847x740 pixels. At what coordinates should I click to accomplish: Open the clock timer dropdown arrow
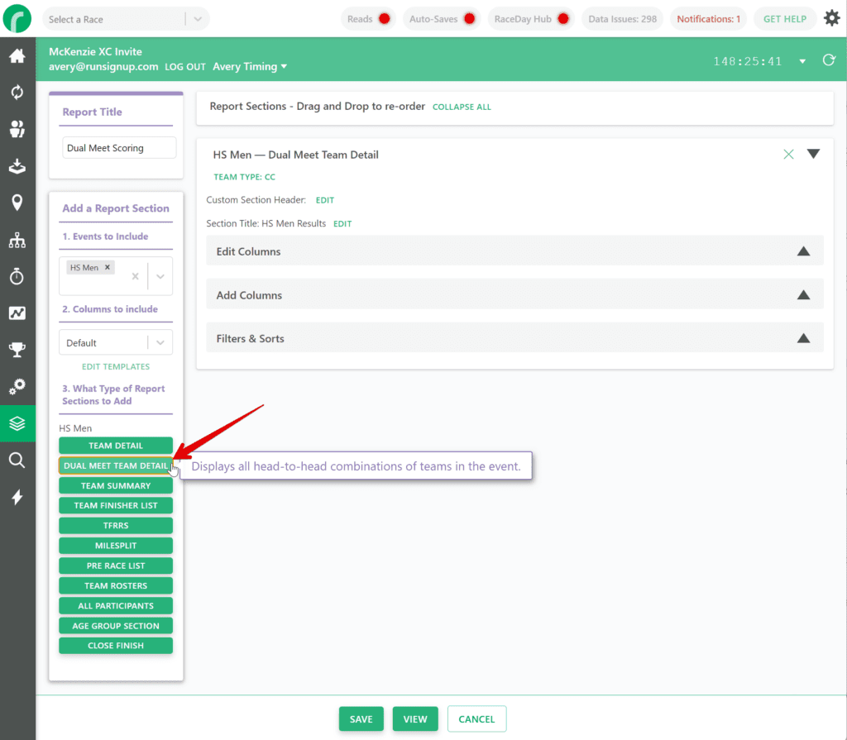click(x=802, y=61)
